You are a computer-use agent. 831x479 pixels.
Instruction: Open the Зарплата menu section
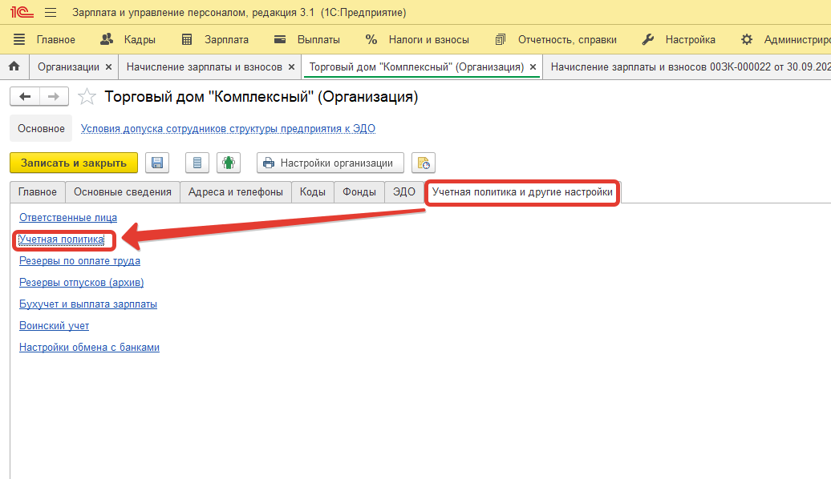(216, 39)
